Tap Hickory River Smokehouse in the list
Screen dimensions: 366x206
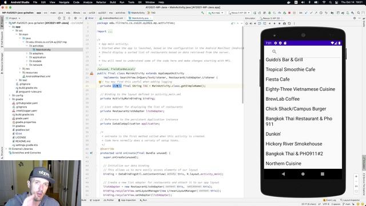(x=303, y=144)
